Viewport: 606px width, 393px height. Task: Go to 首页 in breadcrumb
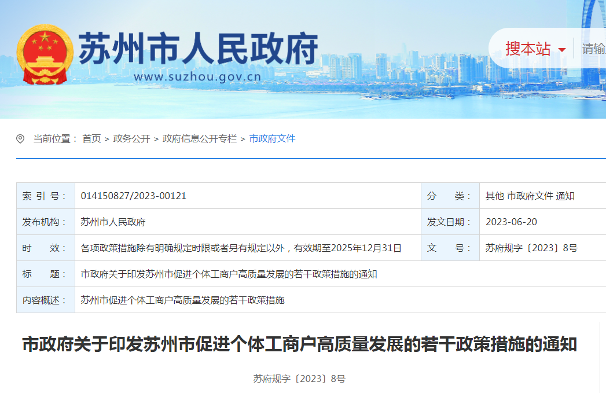[x=91, y=139]
